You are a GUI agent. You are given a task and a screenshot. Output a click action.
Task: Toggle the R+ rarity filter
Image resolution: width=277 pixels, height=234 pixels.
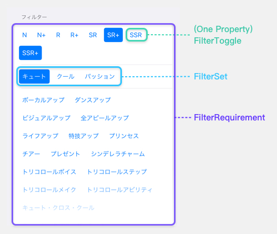(74, 35)
